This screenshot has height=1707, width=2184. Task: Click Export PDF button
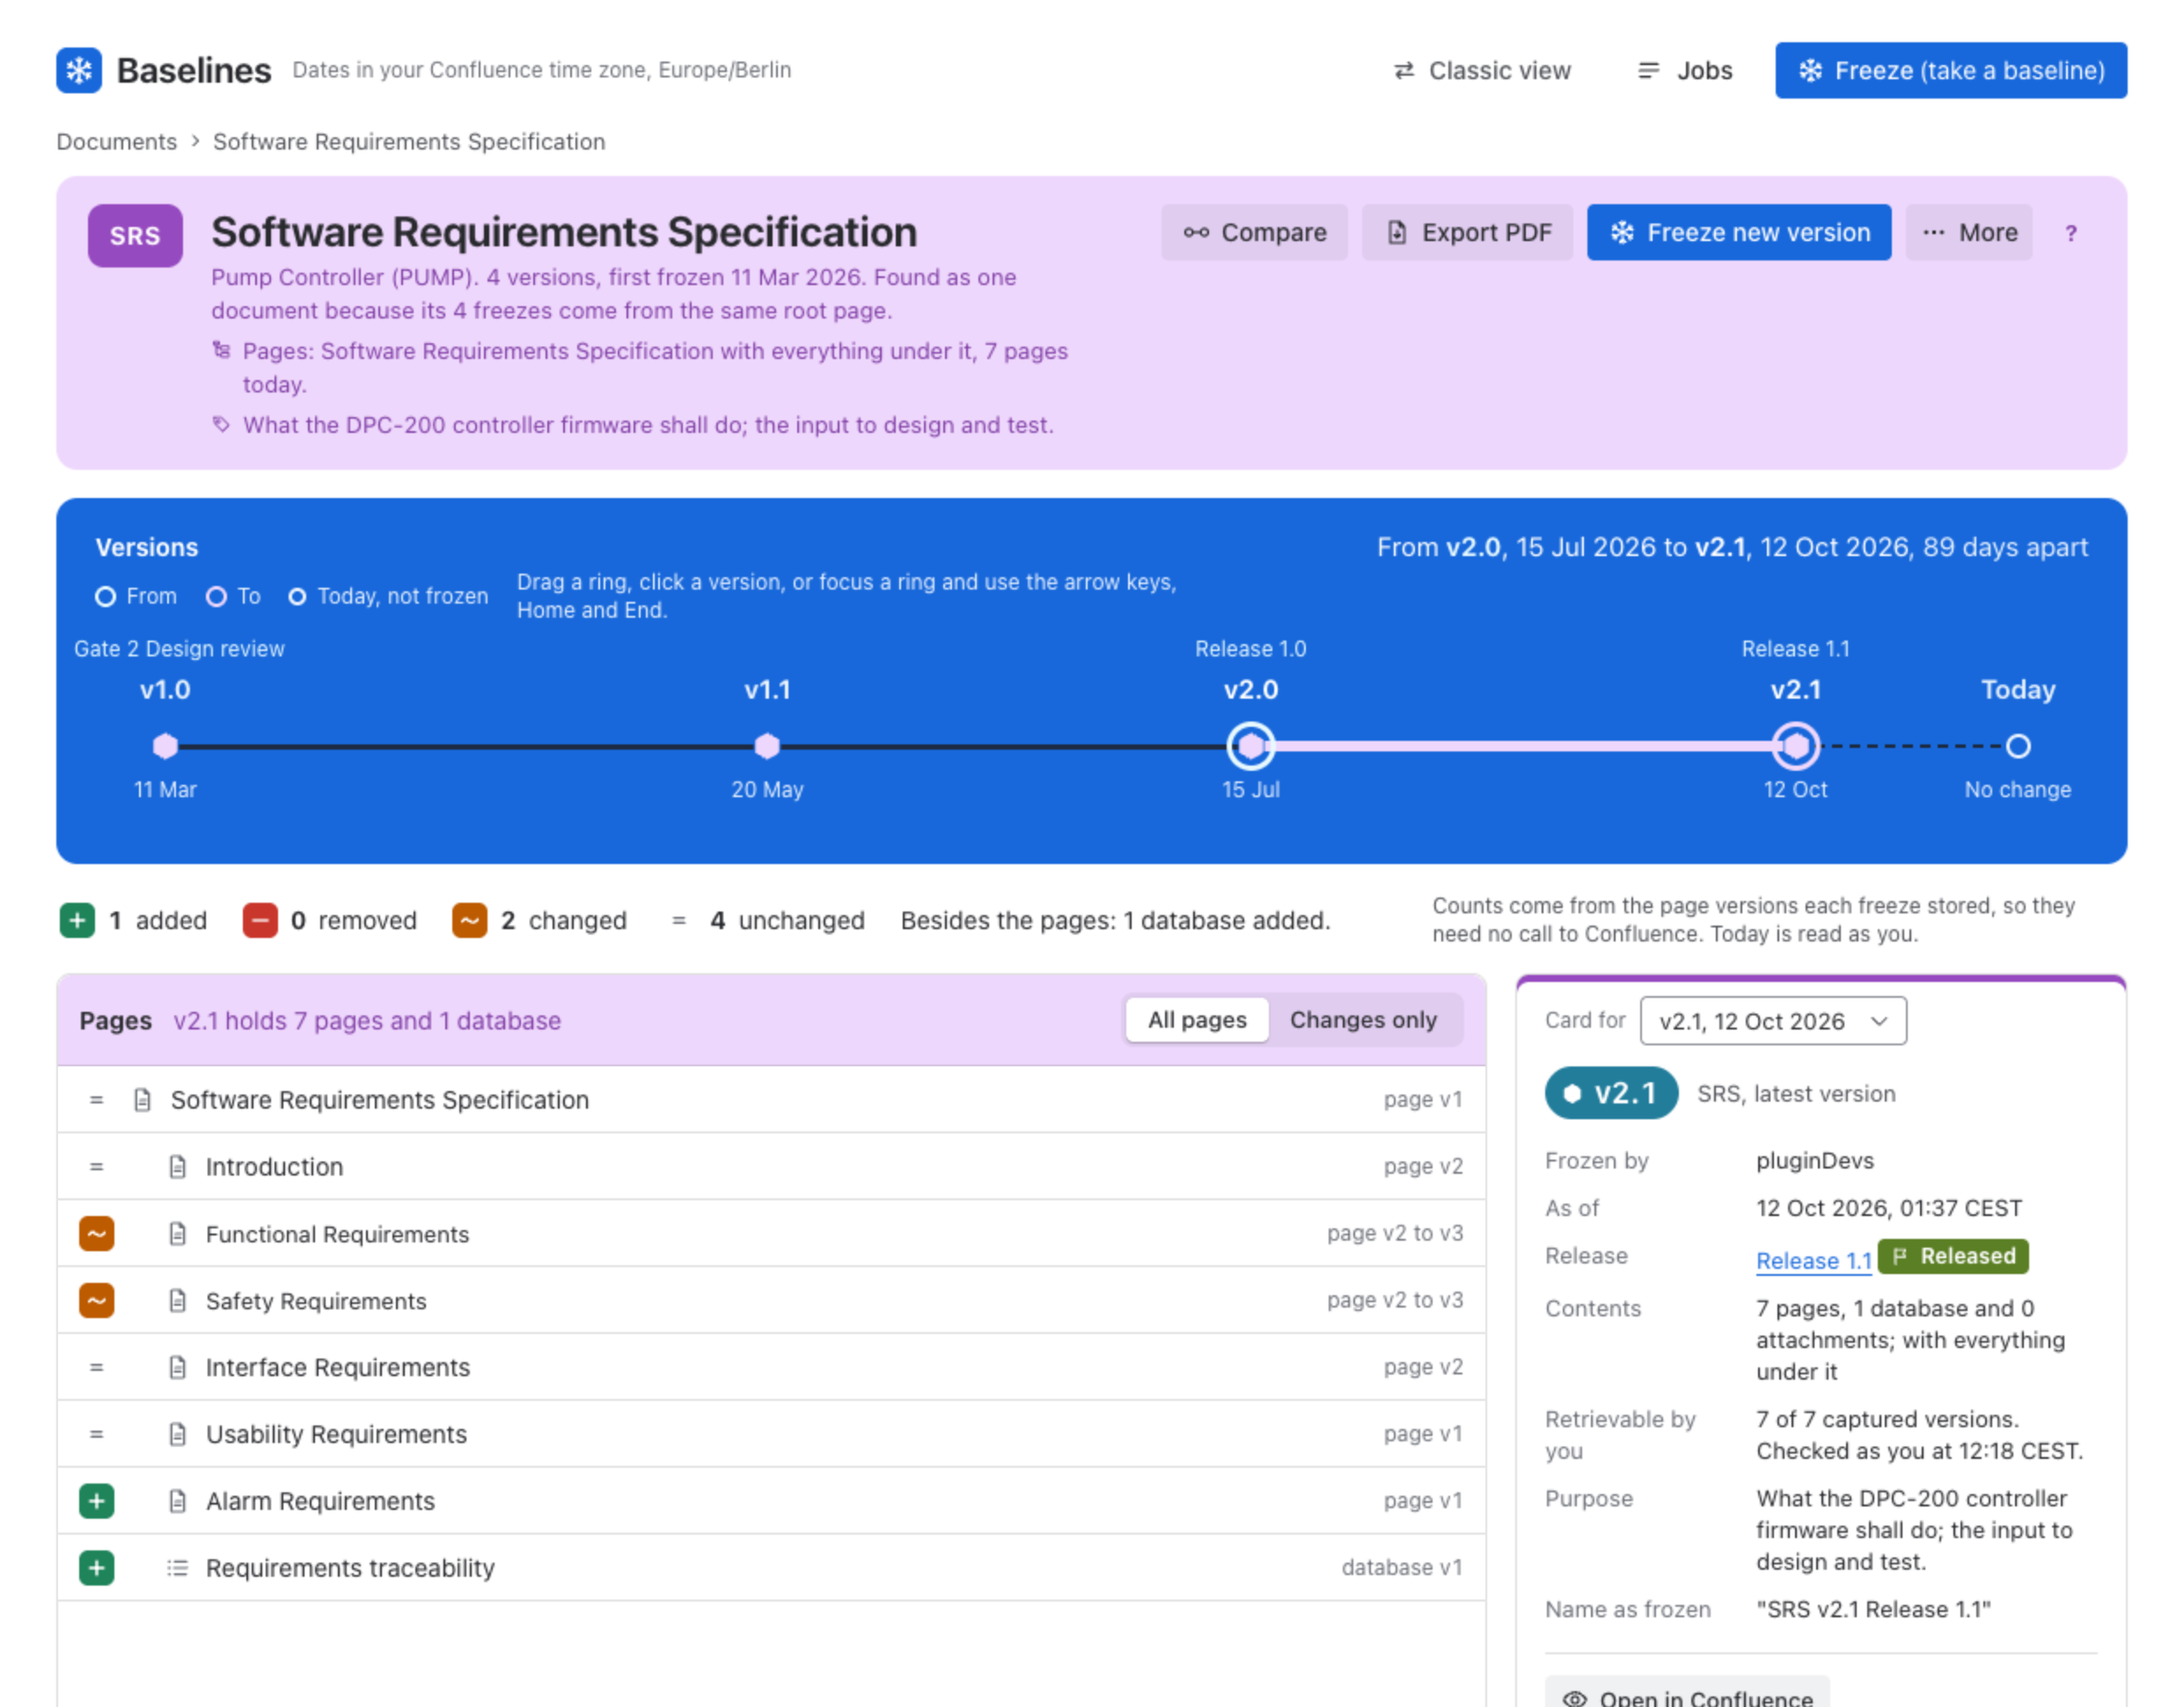tap(1468, 232)
